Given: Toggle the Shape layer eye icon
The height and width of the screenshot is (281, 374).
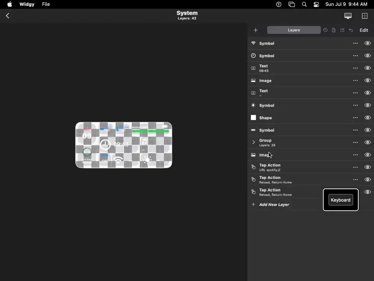Looking at the screenshot, I should pos(367,118).
